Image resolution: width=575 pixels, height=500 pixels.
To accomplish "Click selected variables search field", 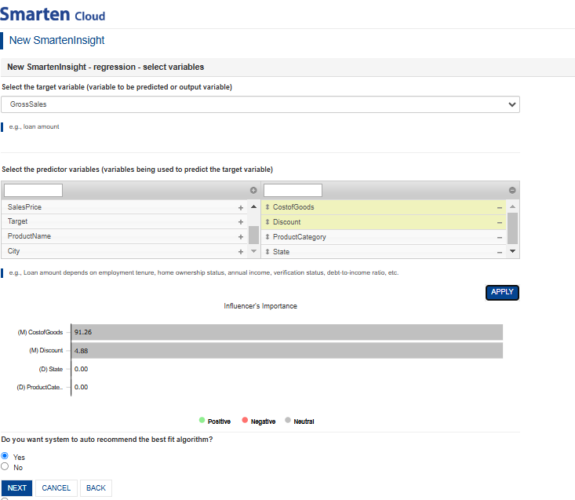I will 293,191.
